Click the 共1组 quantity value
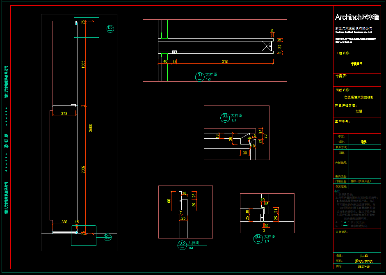Viewport: 386px width, 275px height. click(x=364, y=255)
